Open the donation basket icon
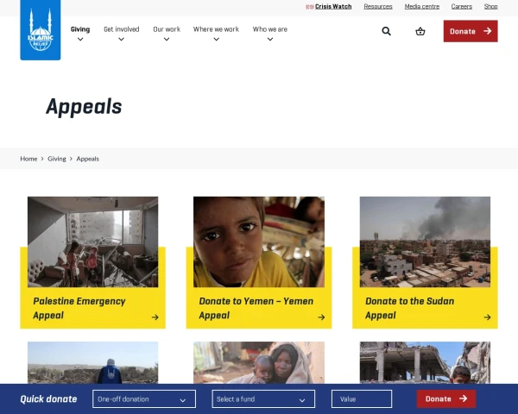The width and height of the screenshot is (518, 414). 420,31
